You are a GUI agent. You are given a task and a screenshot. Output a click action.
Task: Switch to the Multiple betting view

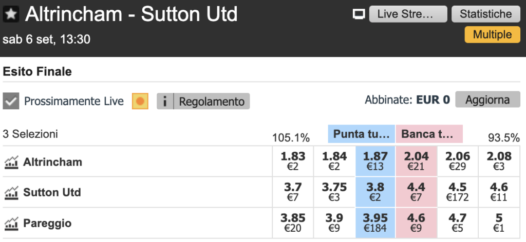[x=493, y=35]
